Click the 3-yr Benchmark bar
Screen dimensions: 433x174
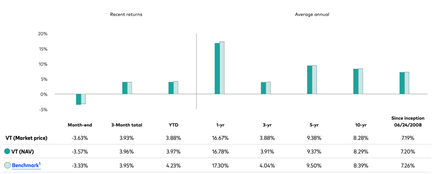[268, 88]
